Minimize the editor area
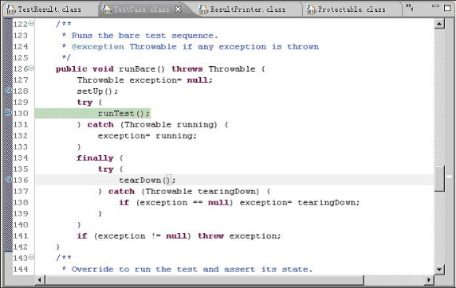The image size is (456, 288). [x=435, y=6]
